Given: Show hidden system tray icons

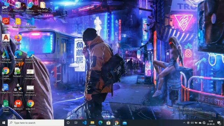Looking at the screenshot, I should [x=184, y=123].
